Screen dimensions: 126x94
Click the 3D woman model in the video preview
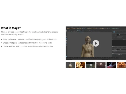(87, 46)
